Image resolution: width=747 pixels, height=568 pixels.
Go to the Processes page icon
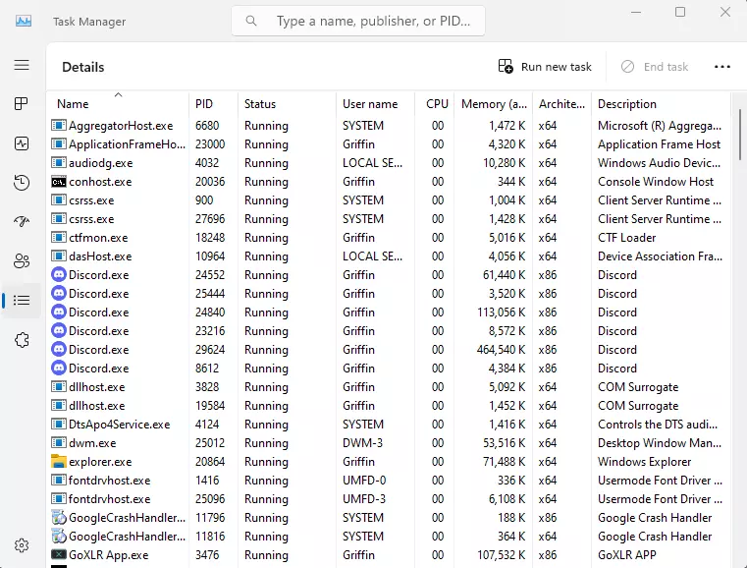click(22, 104)
